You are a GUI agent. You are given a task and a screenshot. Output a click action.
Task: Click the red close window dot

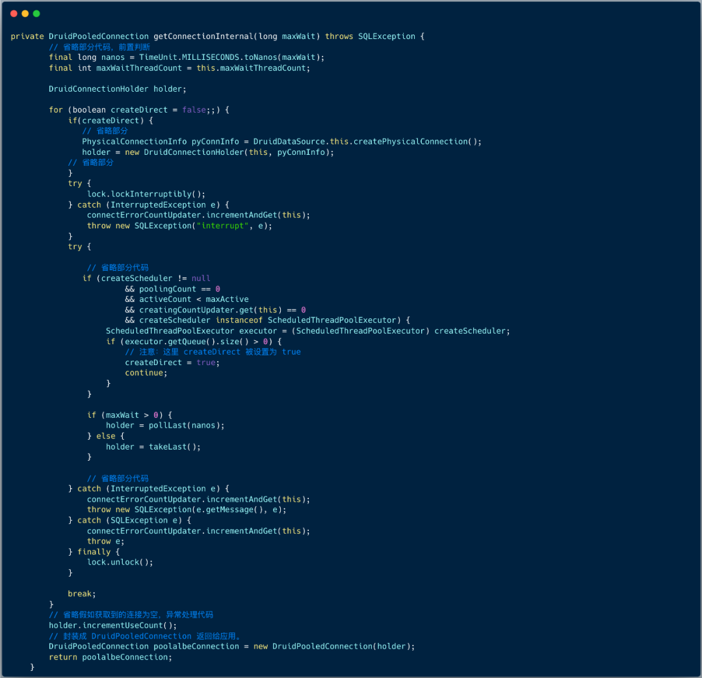point(14,14)
